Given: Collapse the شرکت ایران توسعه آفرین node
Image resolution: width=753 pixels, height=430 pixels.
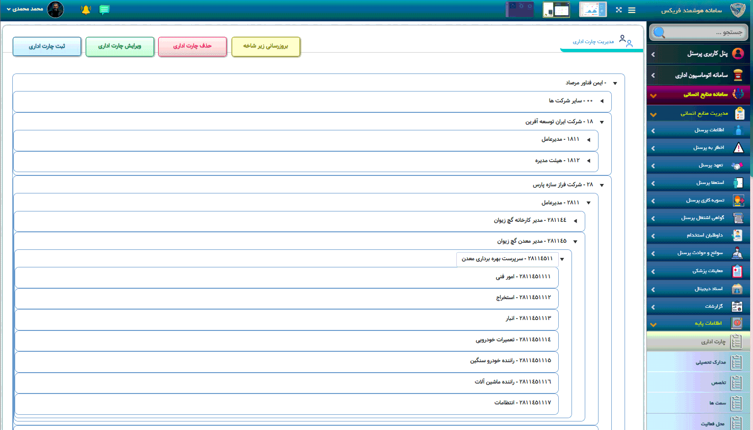Looking at the screenshot, I should point(602,122).
